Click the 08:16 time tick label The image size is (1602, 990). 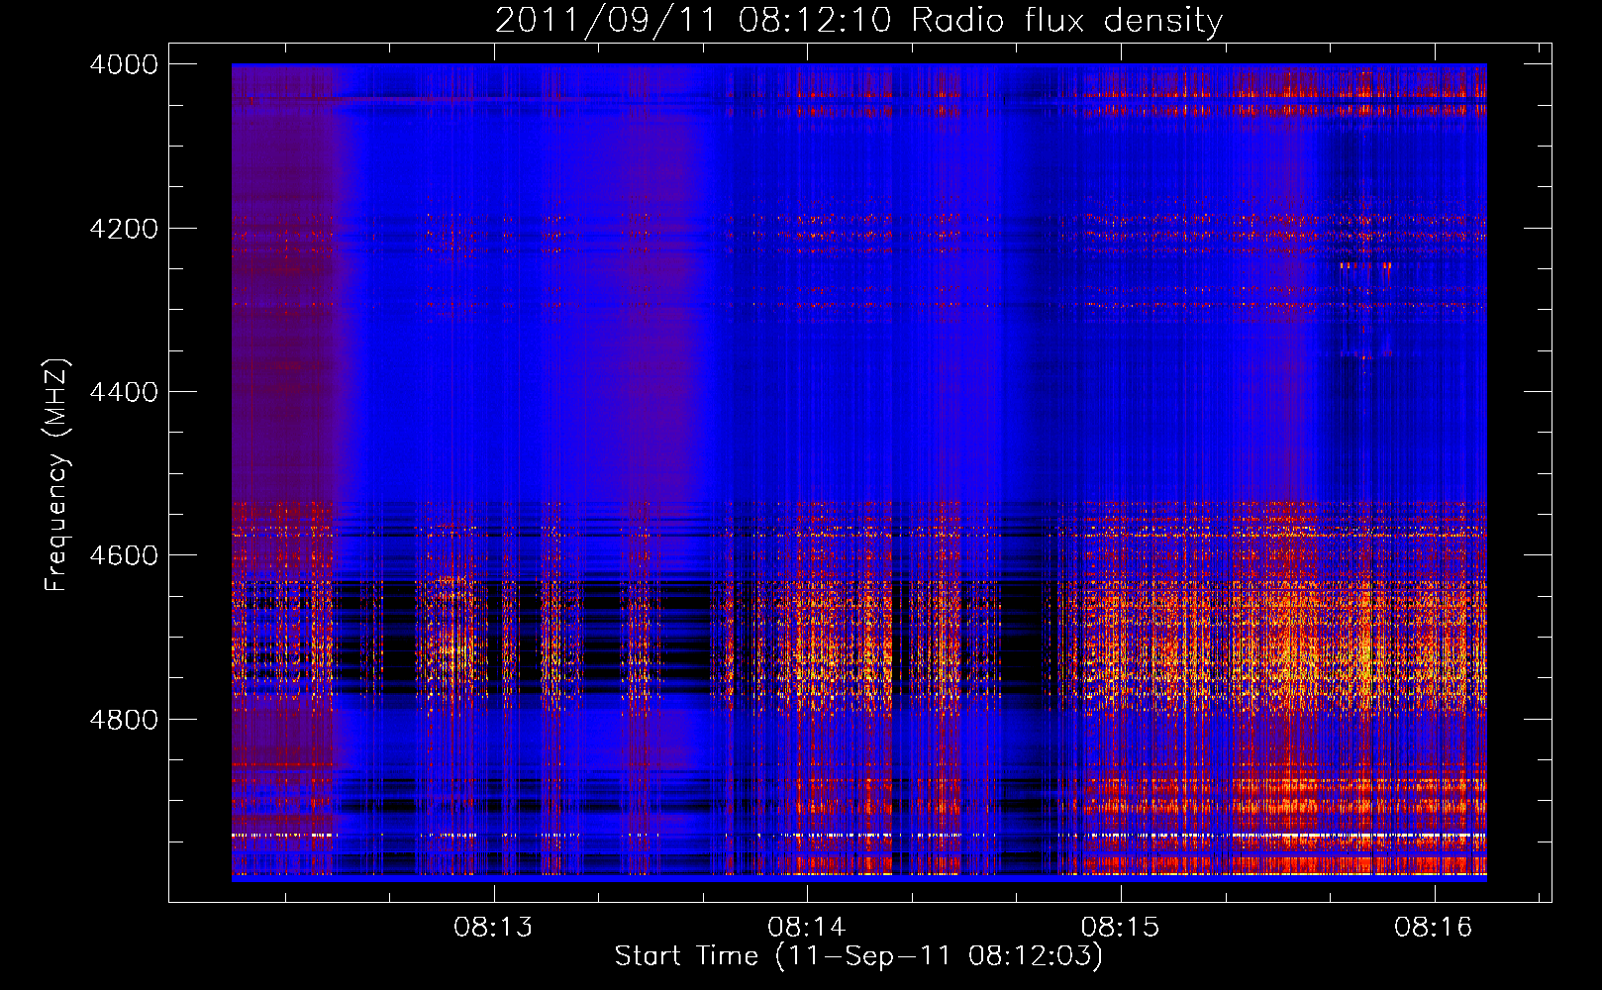pos(1434,928)
